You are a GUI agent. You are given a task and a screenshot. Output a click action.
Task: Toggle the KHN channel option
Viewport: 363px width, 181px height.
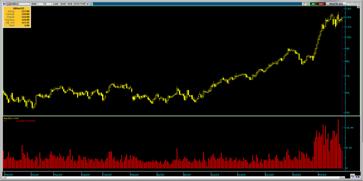coord(63,4)
